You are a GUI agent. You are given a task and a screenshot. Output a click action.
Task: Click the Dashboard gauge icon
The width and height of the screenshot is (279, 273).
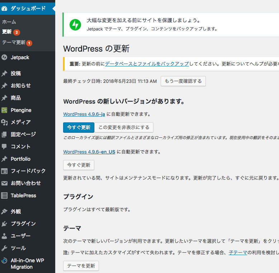(x=4, y=8)
